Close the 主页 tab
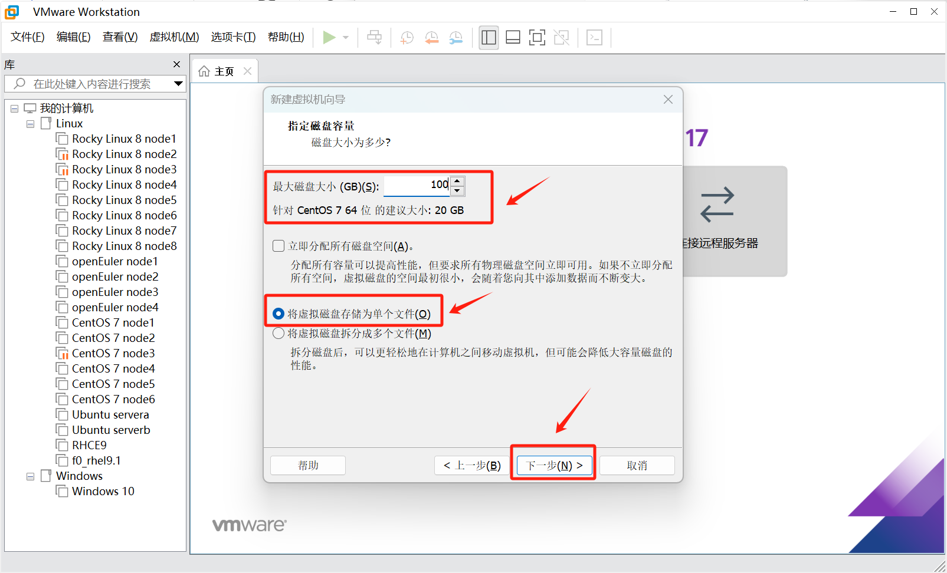Image resolution: width=947 pixels, height=573 pixels. [x=247, y=71]
